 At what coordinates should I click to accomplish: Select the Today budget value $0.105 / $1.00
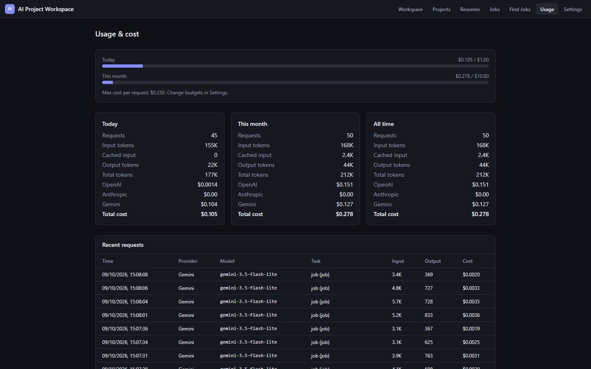473,60
